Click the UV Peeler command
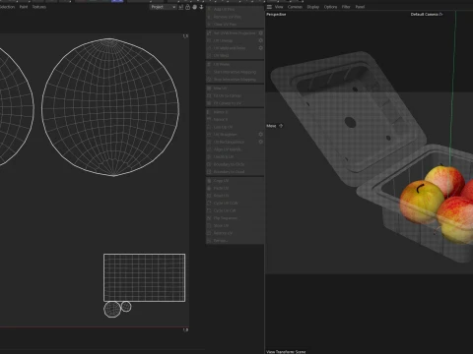Image resolution: width=473 pixels, height=354 pixels. pyautogui.click(x=235, y=65)
